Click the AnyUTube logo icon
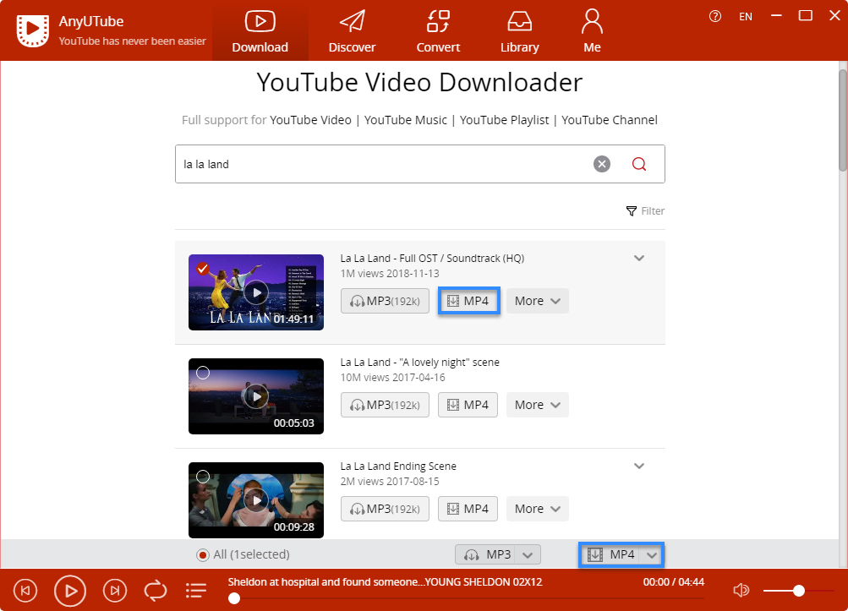848x611 pixels. (32, 30)
